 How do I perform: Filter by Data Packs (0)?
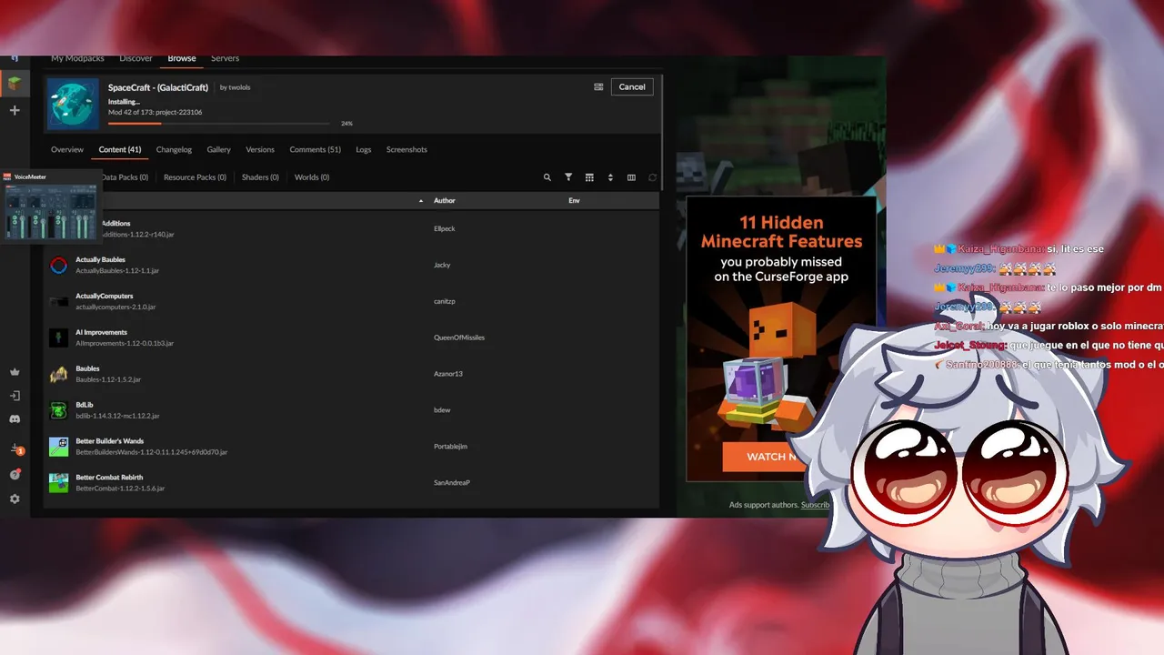pyautogui.click(x=125, y=177)
